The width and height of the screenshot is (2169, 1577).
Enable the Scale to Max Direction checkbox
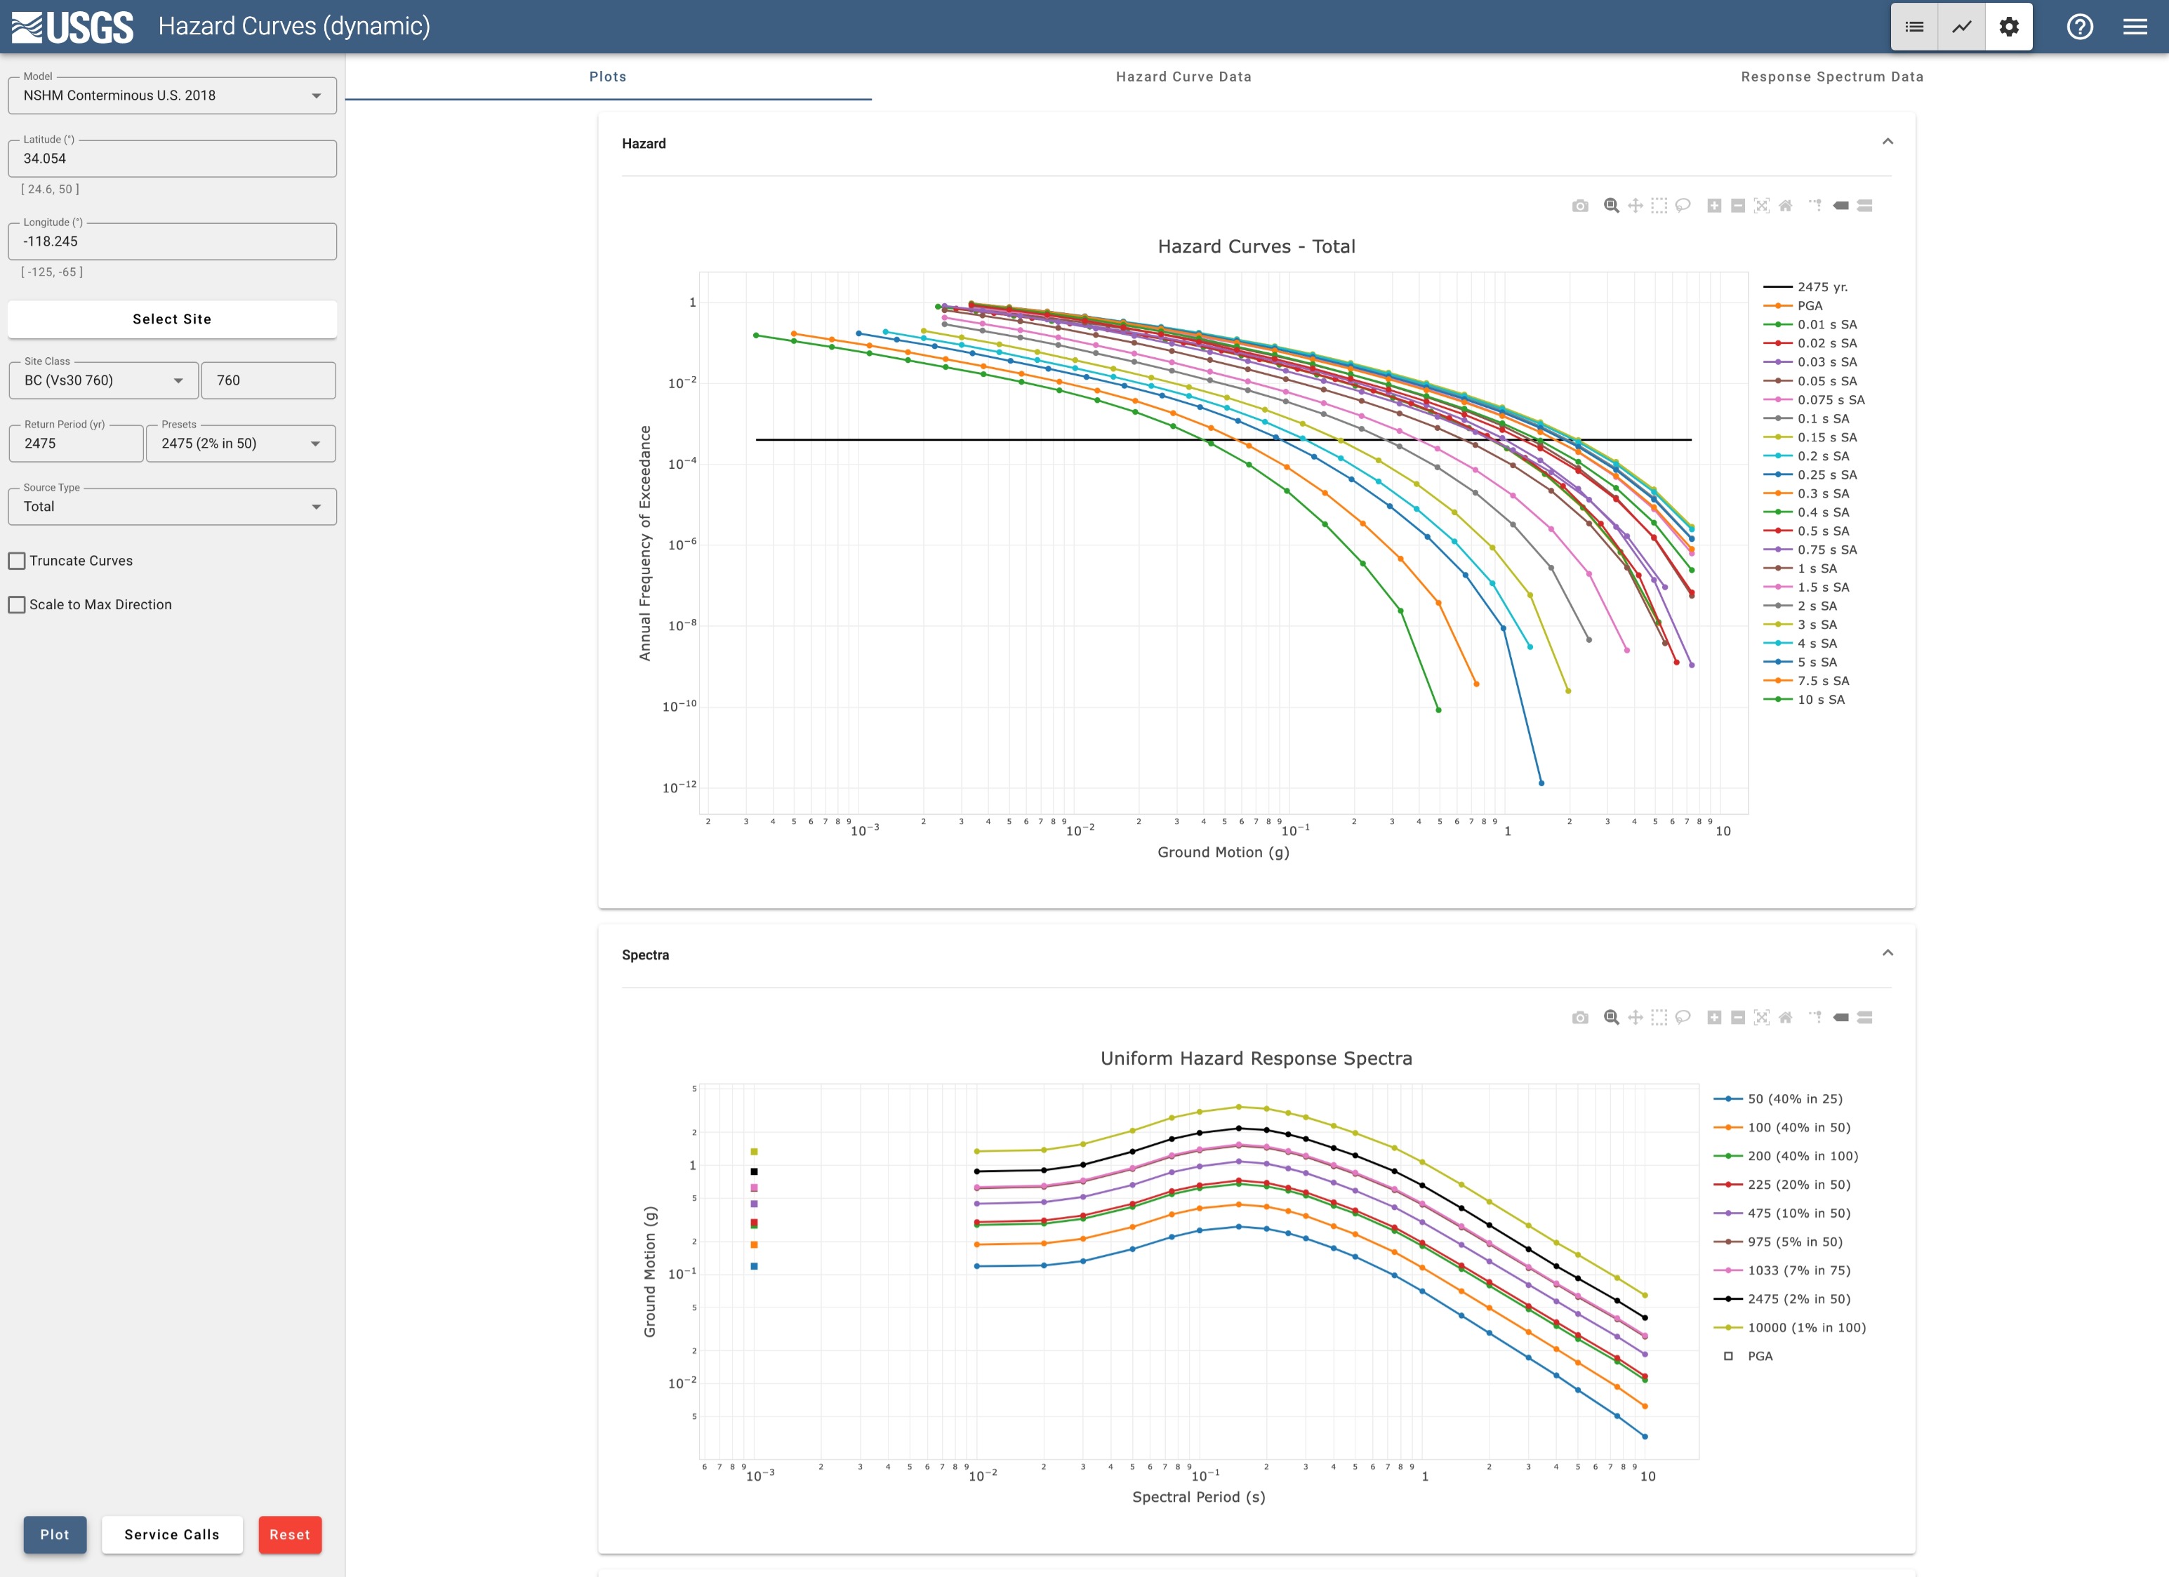point(18,604)
